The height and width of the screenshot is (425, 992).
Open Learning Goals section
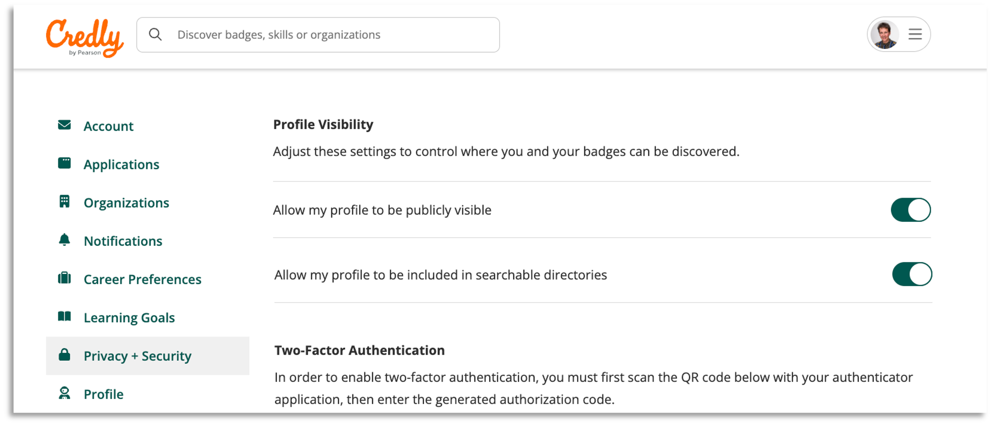click(129, 318)
